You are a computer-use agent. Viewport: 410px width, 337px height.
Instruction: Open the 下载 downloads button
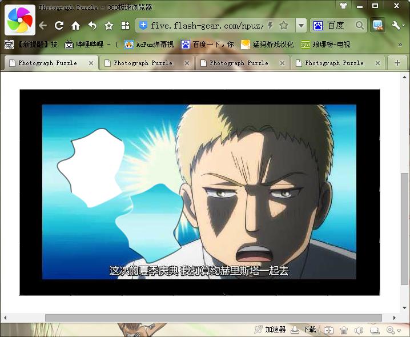coord(303,330)
